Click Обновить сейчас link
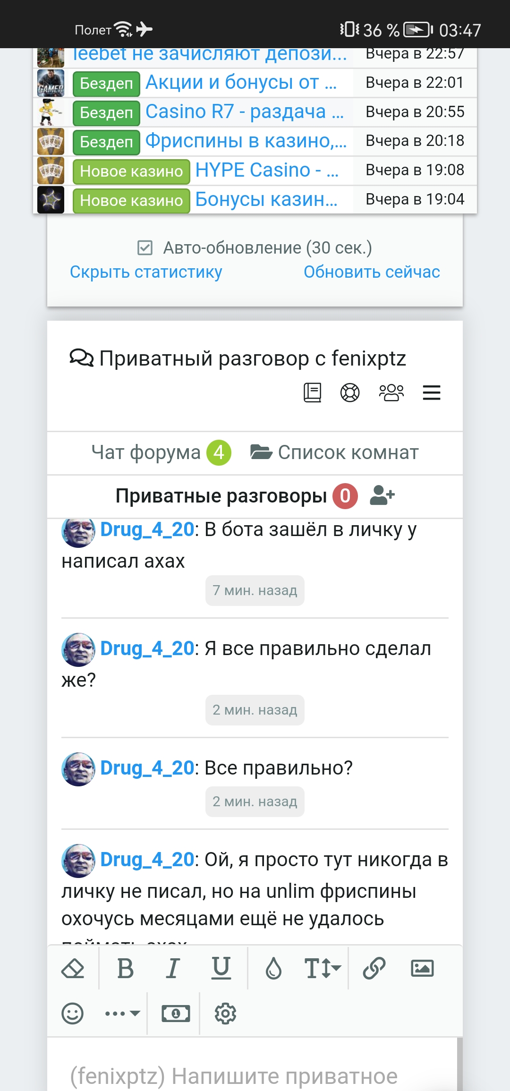Screen dimensions: 510x1091 [372, 272]
